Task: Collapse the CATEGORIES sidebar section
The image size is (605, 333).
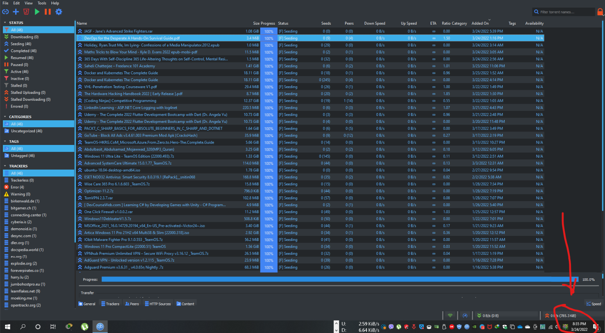Action: [5, 117]
